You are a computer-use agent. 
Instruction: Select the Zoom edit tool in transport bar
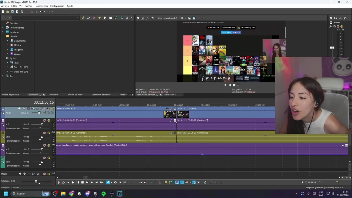(125, 182)
